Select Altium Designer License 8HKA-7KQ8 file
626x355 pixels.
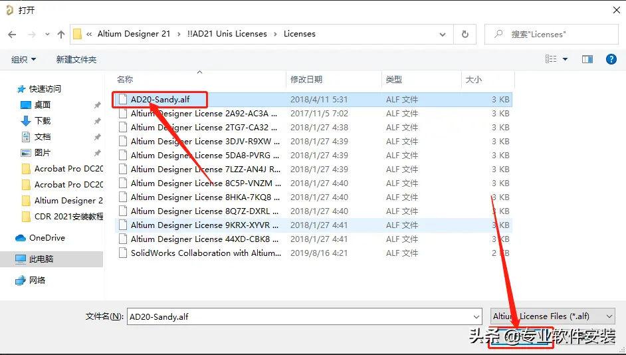[x=313, y=197]
